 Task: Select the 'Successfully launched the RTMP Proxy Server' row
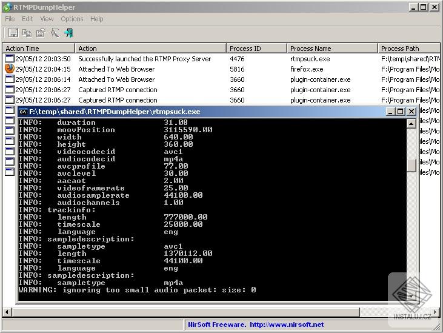[x=144, y=59]
